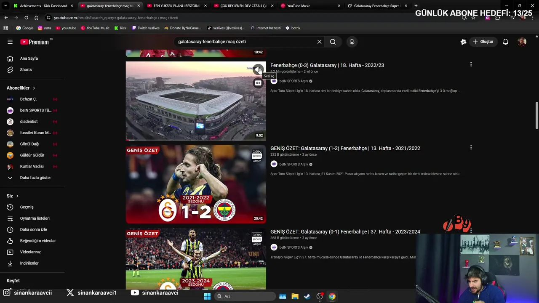This screenshot has width=539, height=303.
Task: Open the tab search dropdown arrow
Action: point(5,6)
